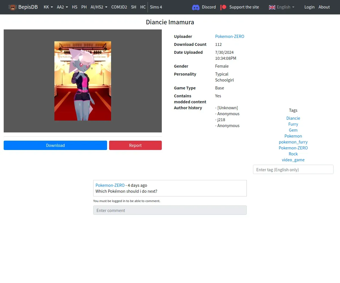The image size is (340, 283).
Task: Open the COM3D2 section
Action: 119,7
